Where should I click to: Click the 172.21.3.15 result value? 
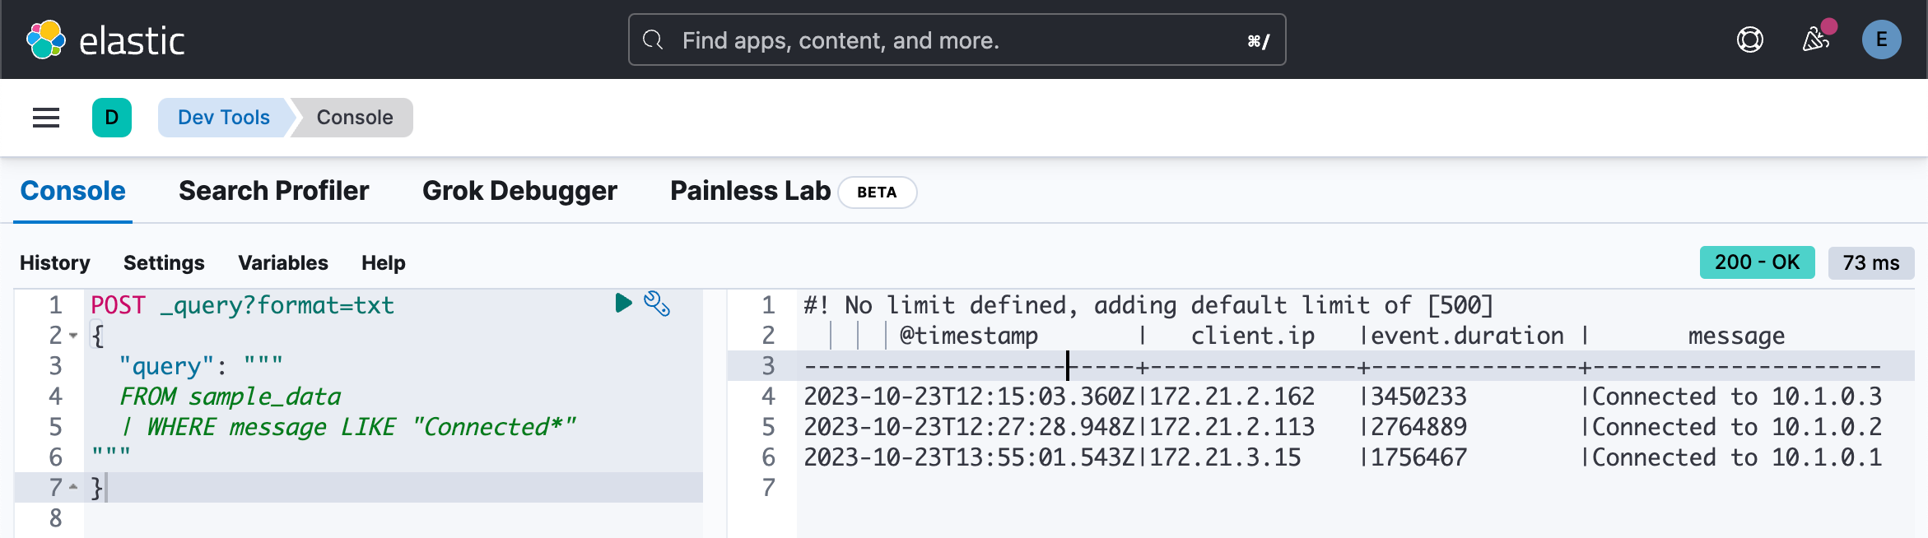pyautogui.click(x=1225, y=457)
